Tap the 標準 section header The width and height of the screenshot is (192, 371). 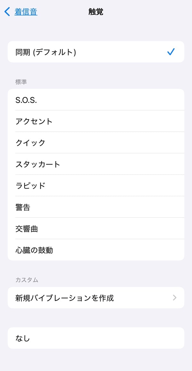tap(21, 82)
